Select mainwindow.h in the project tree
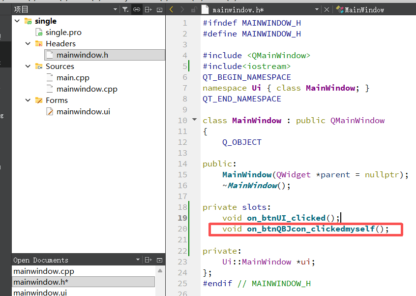416x296 pixels. [x=82, y=55]
